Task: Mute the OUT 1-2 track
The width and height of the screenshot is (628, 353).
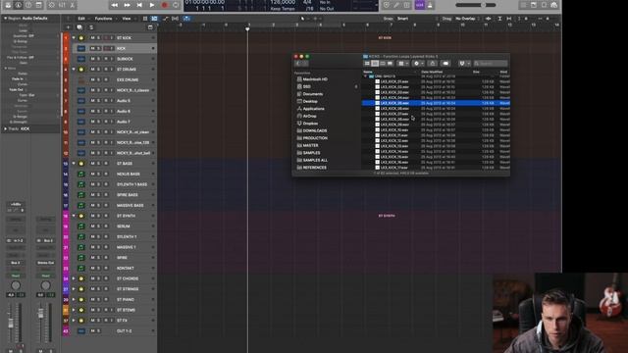Action: (x=92, y=331)
